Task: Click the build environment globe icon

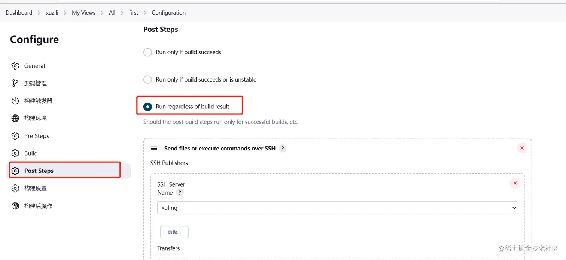Action: pyautogui.click(x=15, y=118)
